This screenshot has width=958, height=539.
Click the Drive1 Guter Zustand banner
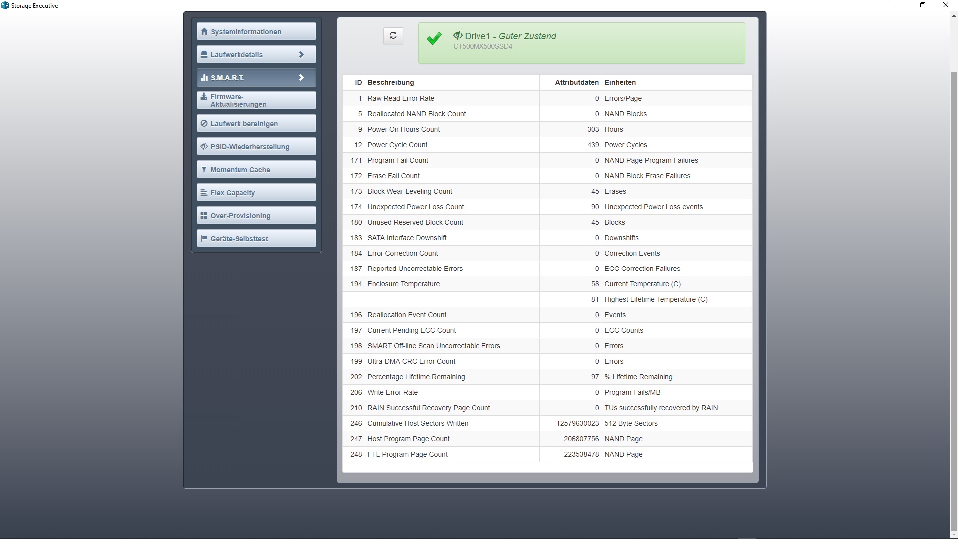click(x=581, y=42)
